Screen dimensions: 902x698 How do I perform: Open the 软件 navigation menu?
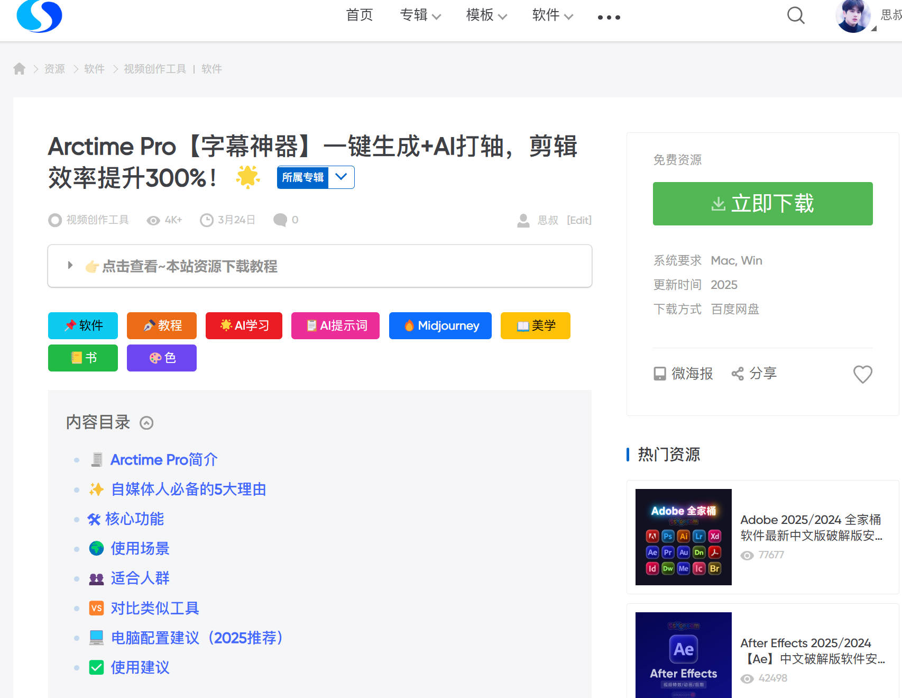click(x=551, y=16)
